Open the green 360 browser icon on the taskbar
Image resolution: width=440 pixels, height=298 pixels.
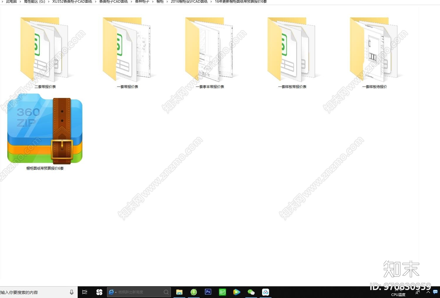click(x=194, y=292)
